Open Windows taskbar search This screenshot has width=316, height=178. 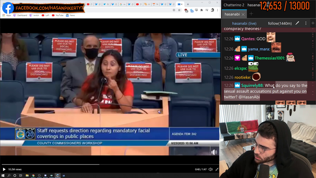click(x=9, y=176)
